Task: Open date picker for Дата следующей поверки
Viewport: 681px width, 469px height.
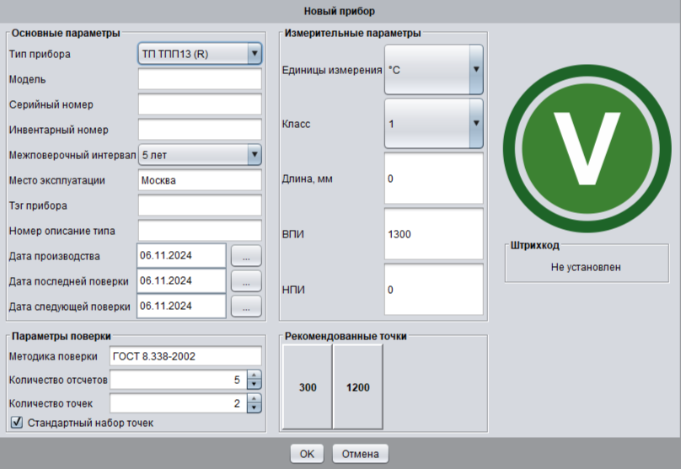Action: coord(245,306)
